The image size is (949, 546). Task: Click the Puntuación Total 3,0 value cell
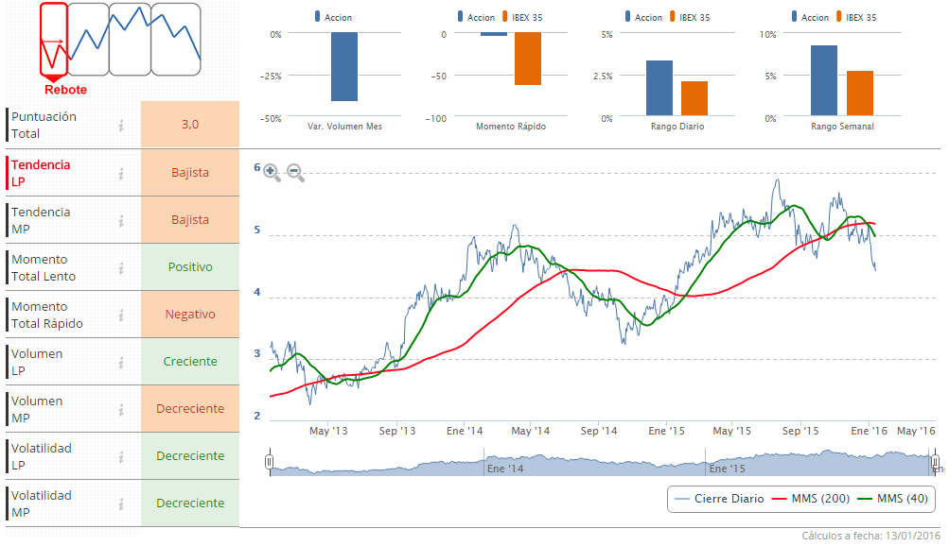[190, 125]
